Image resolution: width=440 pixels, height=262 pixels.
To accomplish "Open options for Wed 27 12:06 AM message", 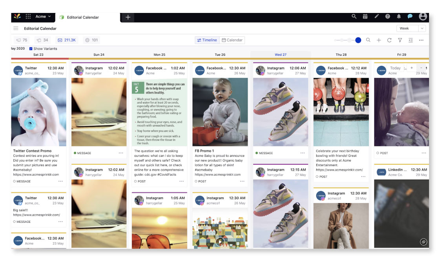I will click(x=303, y=153).
